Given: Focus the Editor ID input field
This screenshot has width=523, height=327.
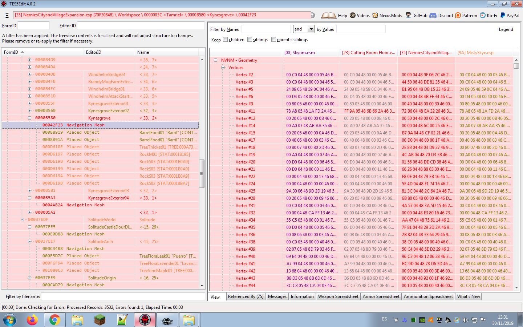Looking at the screenshot, I should pos(141,26).
